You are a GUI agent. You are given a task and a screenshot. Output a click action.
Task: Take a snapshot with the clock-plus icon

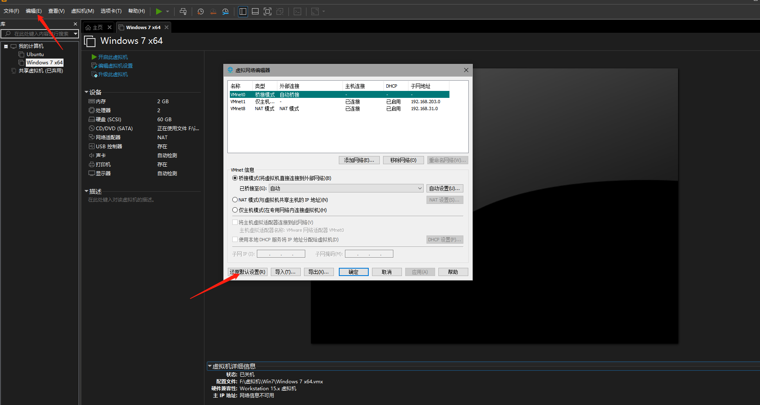click(200, 11)
